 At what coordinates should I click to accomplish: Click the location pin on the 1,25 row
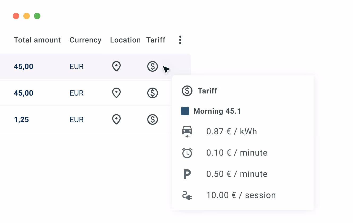coord(116,119)
